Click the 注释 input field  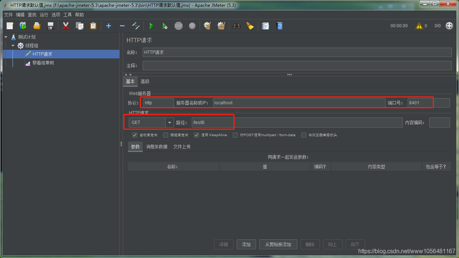click(297, 66)
